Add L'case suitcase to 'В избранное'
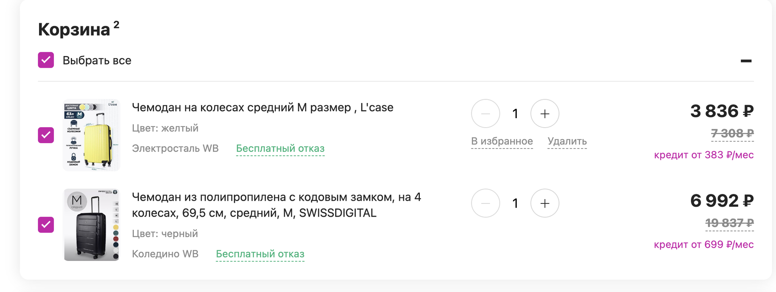The width and height of the screenshot is (776, 292). 502,141
